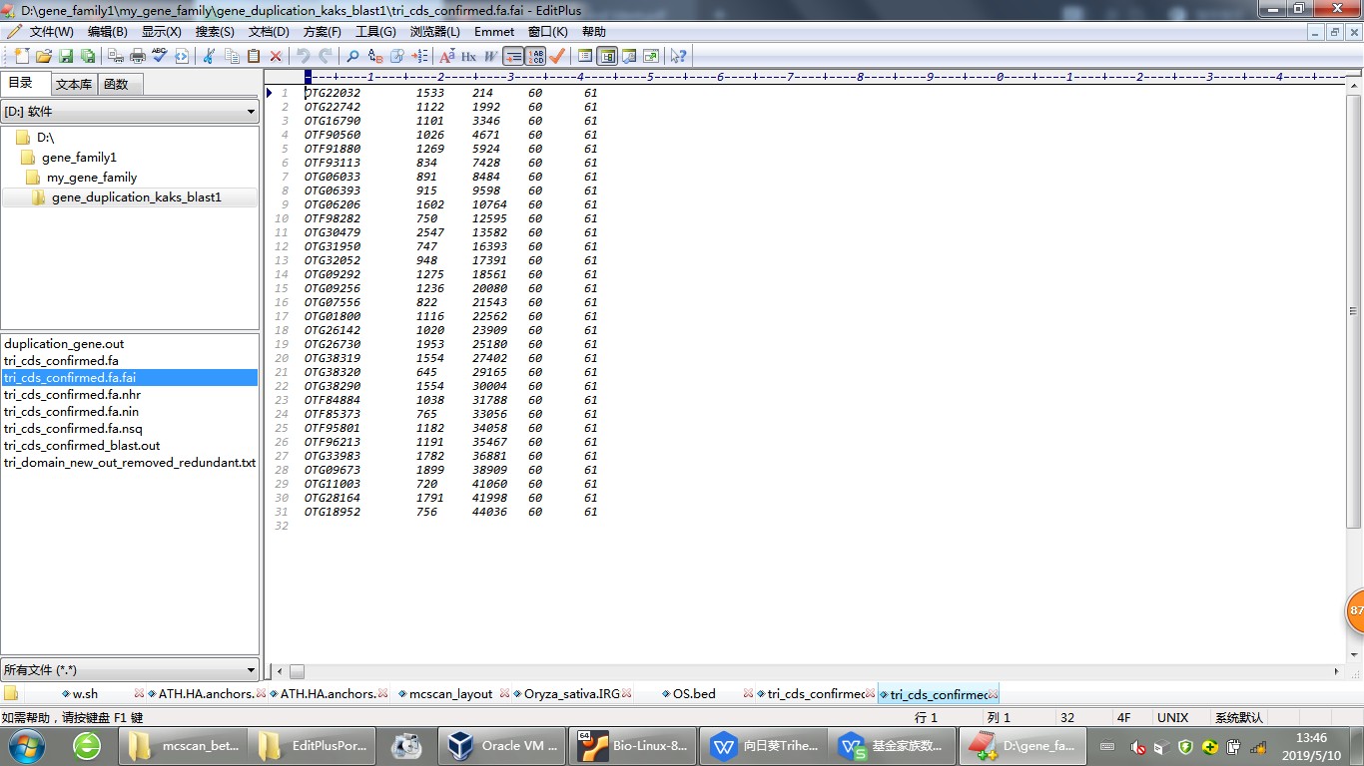Click the Paste clipboard icon
The image size is (1364, 766).
(254, 56)
